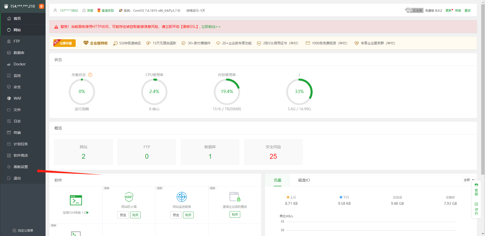485x236 pixels.
Task: Click 30+款付费插件 feature text
Action: (x=199, y=43)
